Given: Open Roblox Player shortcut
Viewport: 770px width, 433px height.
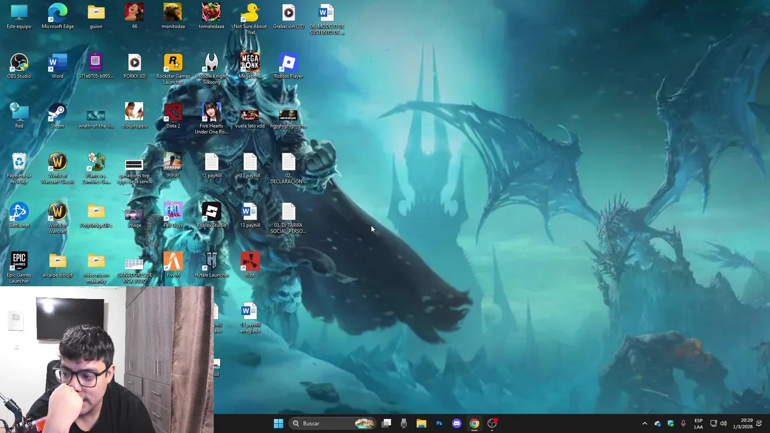Looking at the screenshot, I should point(289,66).
